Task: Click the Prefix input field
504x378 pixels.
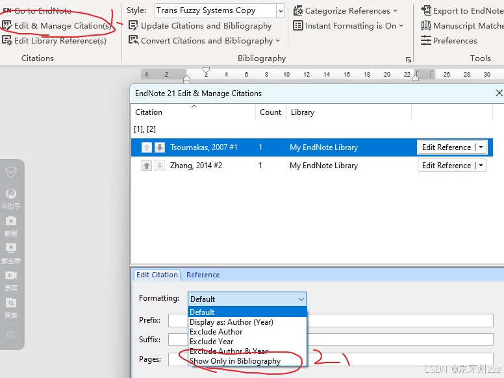Action: click(331, 320)
